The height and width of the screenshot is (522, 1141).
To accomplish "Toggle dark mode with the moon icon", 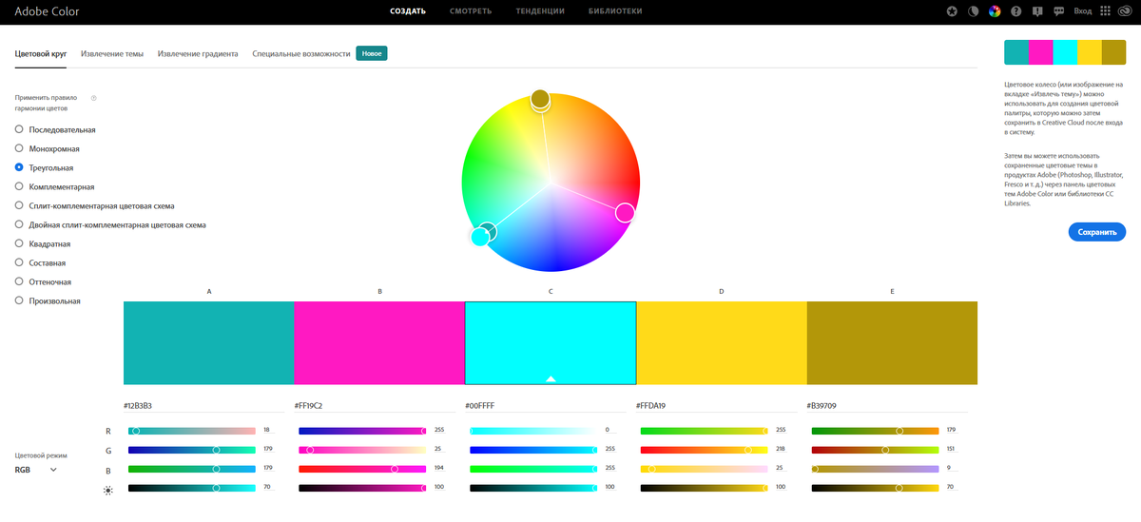I will 974,11.
